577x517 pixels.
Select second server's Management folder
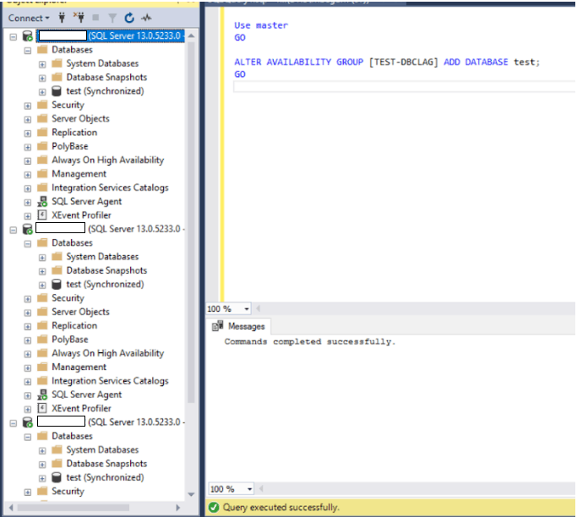[79, 367]
